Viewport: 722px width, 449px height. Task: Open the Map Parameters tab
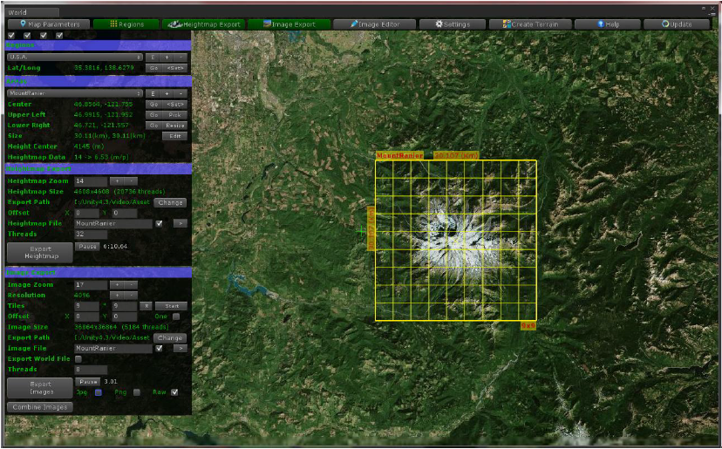pyautogui.click(x=48, y=24)
